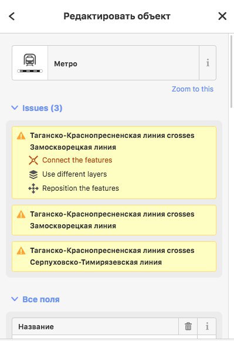Expand the second Замоскворецкая линия crossing issue
This screenshot has height=341, width=234.
114,220
